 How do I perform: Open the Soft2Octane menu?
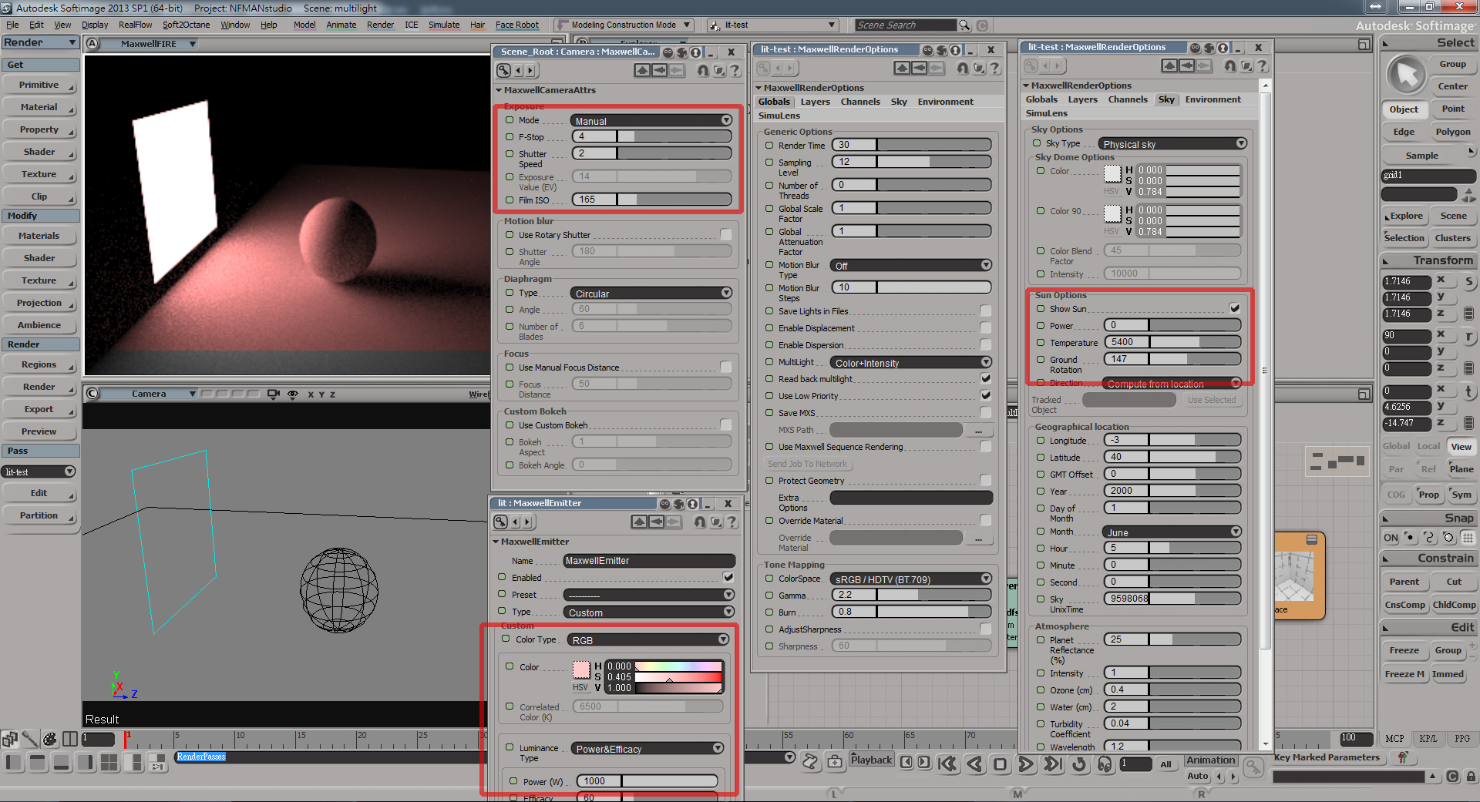click(186, 25)
